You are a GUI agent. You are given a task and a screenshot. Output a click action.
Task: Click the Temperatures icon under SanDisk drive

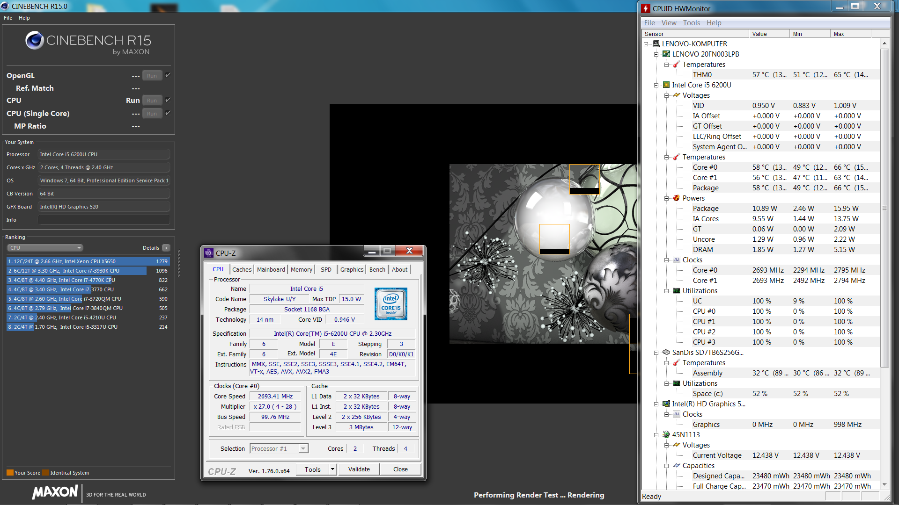[x=676, y=363]
